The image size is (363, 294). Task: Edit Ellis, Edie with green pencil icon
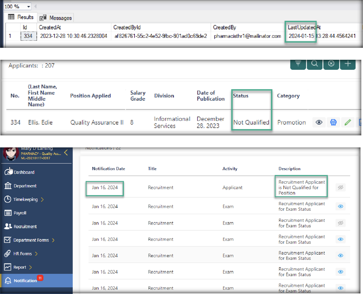(348, 122)
